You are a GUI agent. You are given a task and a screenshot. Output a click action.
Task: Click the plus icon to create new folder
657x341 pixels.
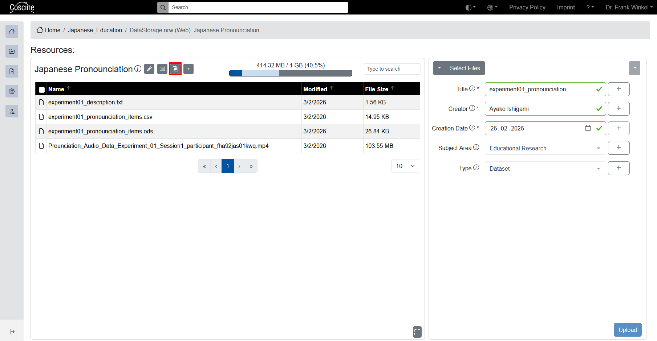(188, 69)
